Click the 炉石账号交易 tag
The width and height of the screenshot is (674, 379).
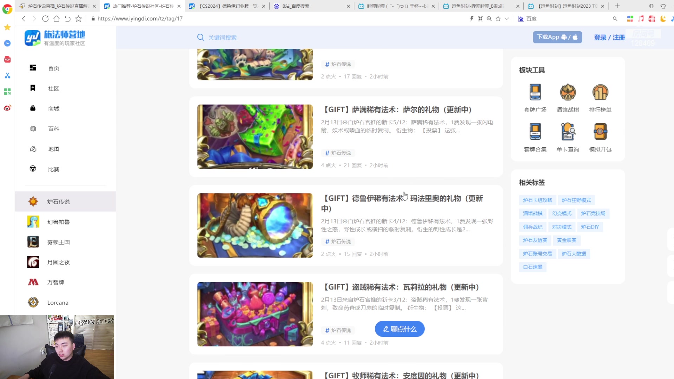coord(537,253)
